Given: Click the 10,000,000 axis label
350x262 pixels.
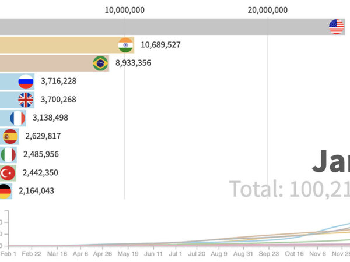Looking at the screenshot, I should pyautogui.click(x=125, y=9).
